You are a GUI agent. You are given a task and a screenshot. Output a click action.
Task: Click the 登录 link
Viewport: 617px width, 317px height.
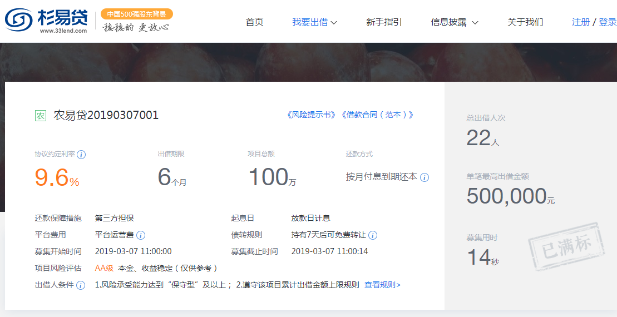pos(608,22)
